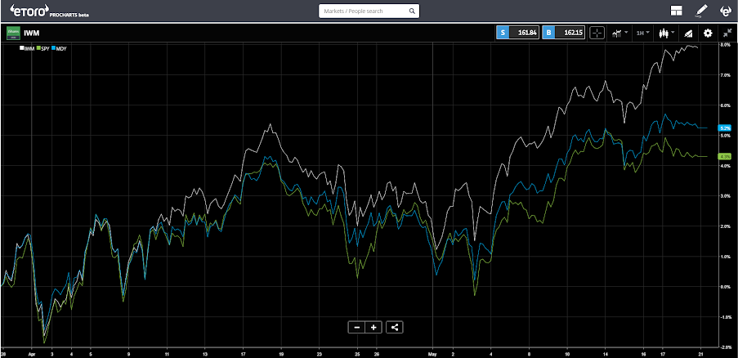Open chart settings gear
This screenshot has height=358, width=738.
coord(708,33)
